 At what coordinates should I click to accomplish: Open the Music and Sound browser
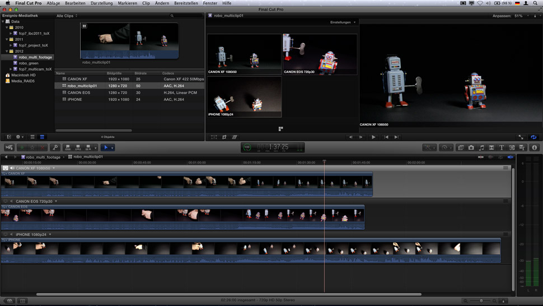tap(481, 147)
